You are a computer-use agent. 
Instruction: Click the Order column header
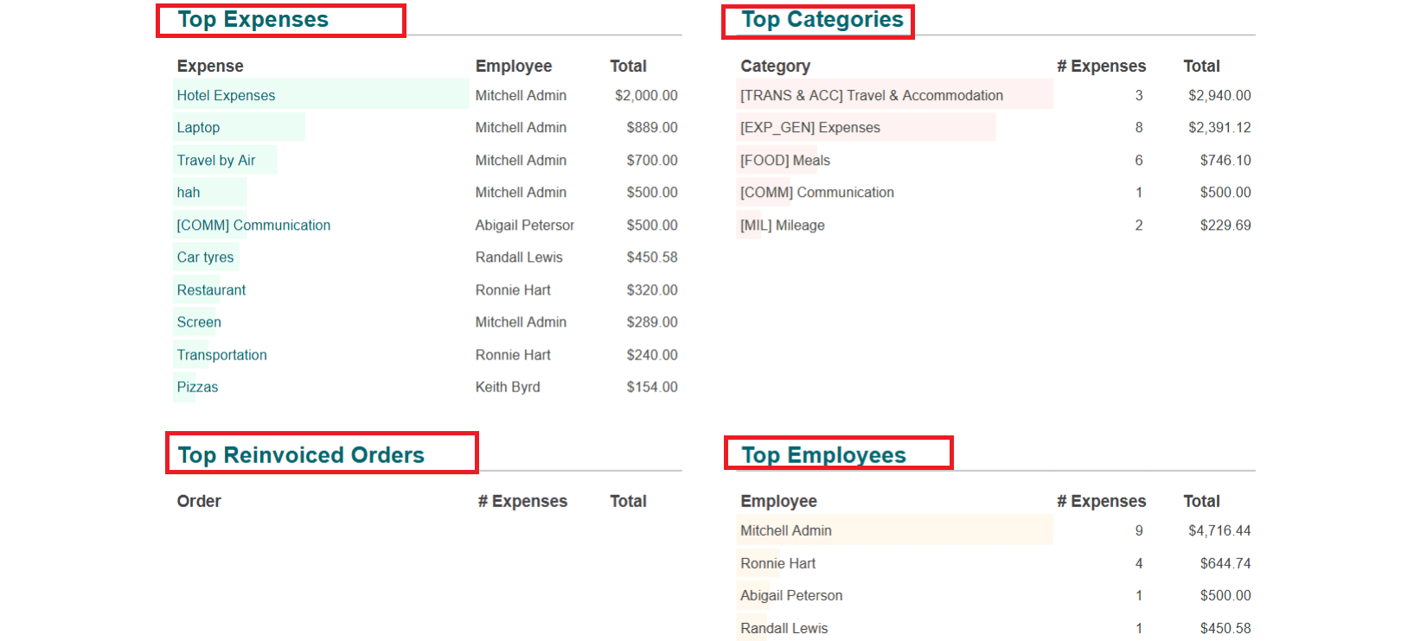click(199, 501)
